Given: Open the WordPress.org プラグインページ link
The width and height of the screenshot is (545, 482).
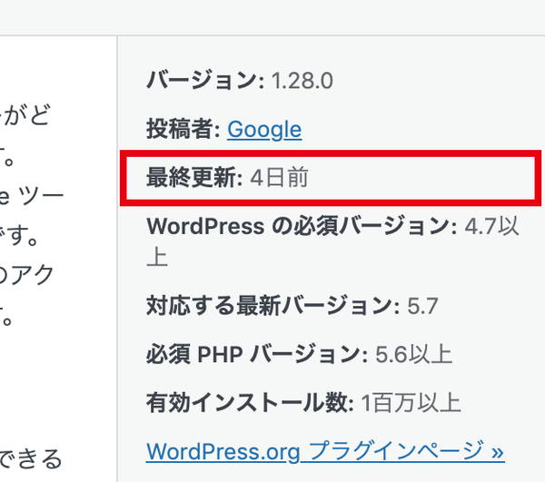Looking at the screenshot, I should (x=324, y=450).
